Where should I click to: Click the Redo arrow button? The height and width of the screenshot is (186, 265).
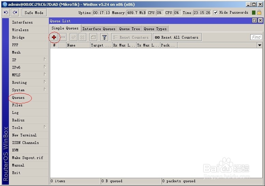pos(15,13)
